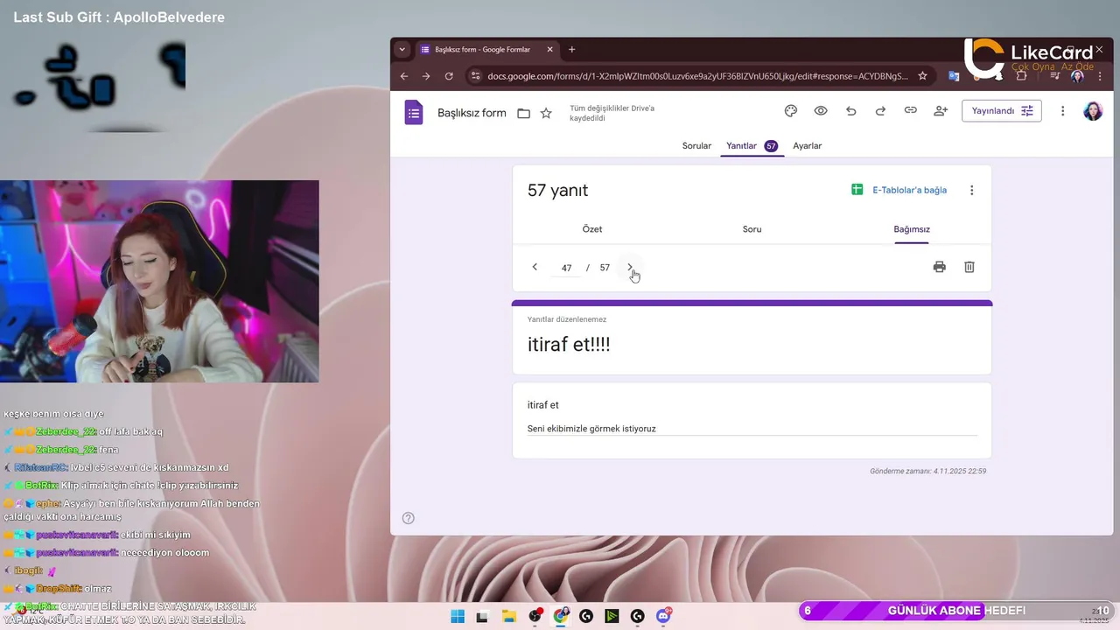Click the '57 yanıt' response count
Screen dimensions: 1120x630
(x=557, y=191)
